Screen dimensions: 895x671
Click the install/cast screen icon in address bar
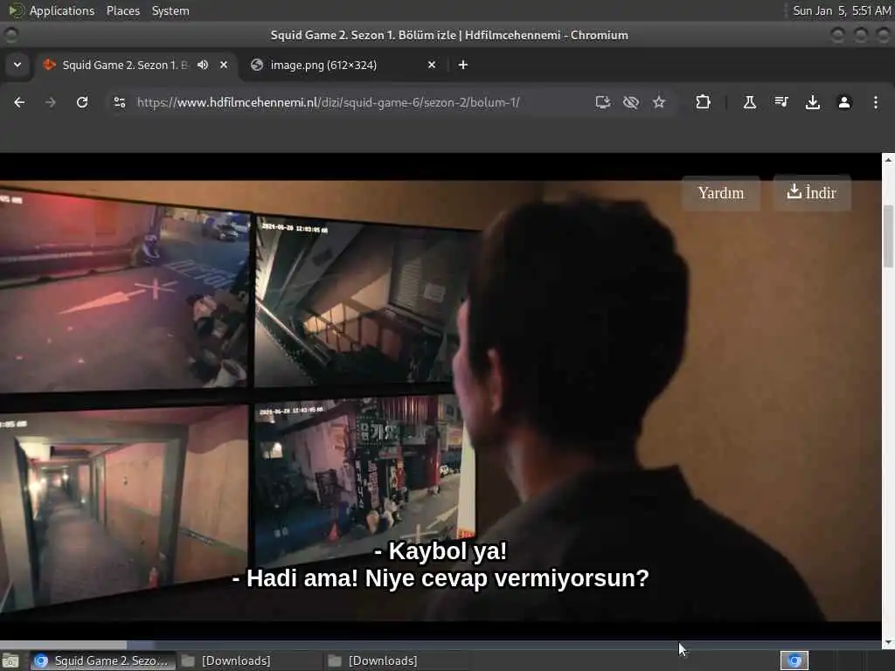click(603, 102)
